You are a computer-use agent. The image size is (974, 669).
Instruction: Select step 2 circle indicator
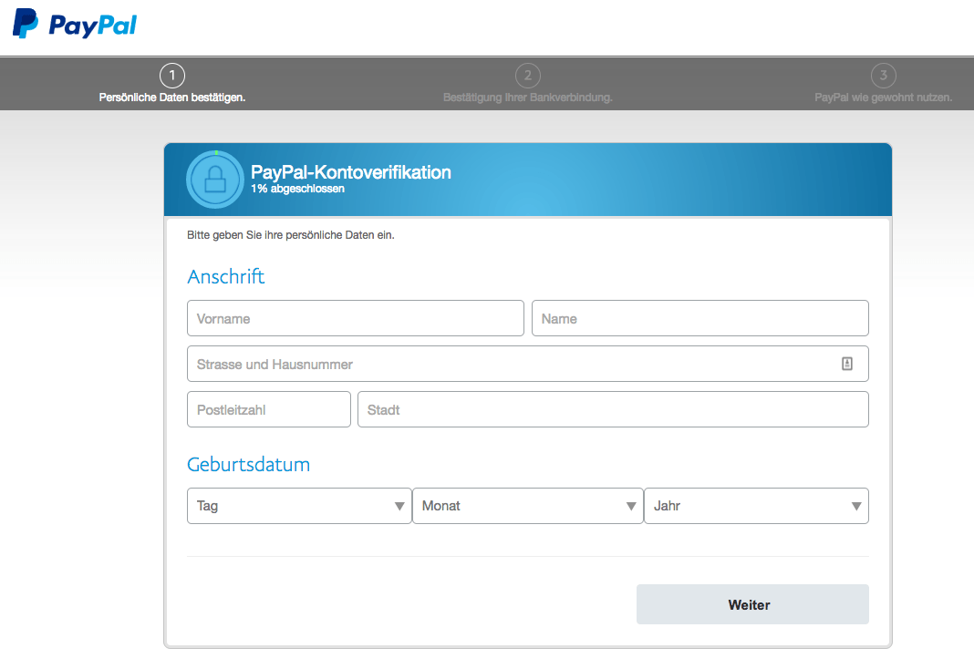[x=527, y=76]
